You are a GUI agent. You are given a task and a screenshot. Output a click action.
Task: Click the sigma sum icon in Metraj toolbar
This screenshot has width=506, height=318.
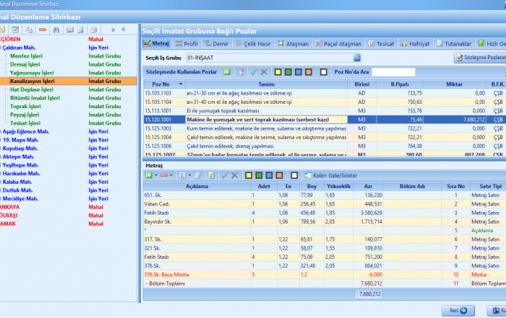point(184,175)
